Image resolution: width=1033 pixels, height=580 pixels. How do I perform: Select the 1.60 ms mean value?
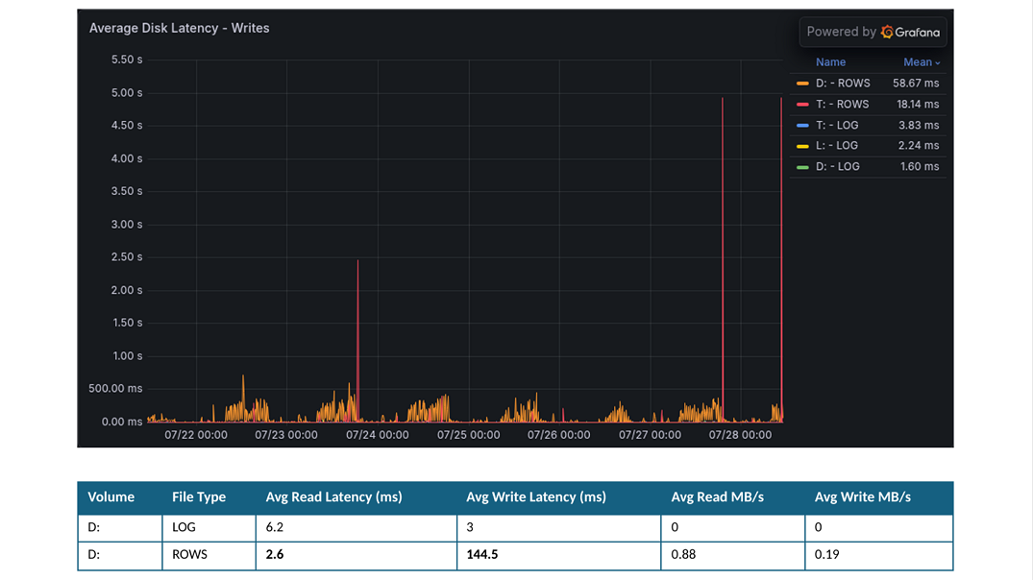pos(920,166)
